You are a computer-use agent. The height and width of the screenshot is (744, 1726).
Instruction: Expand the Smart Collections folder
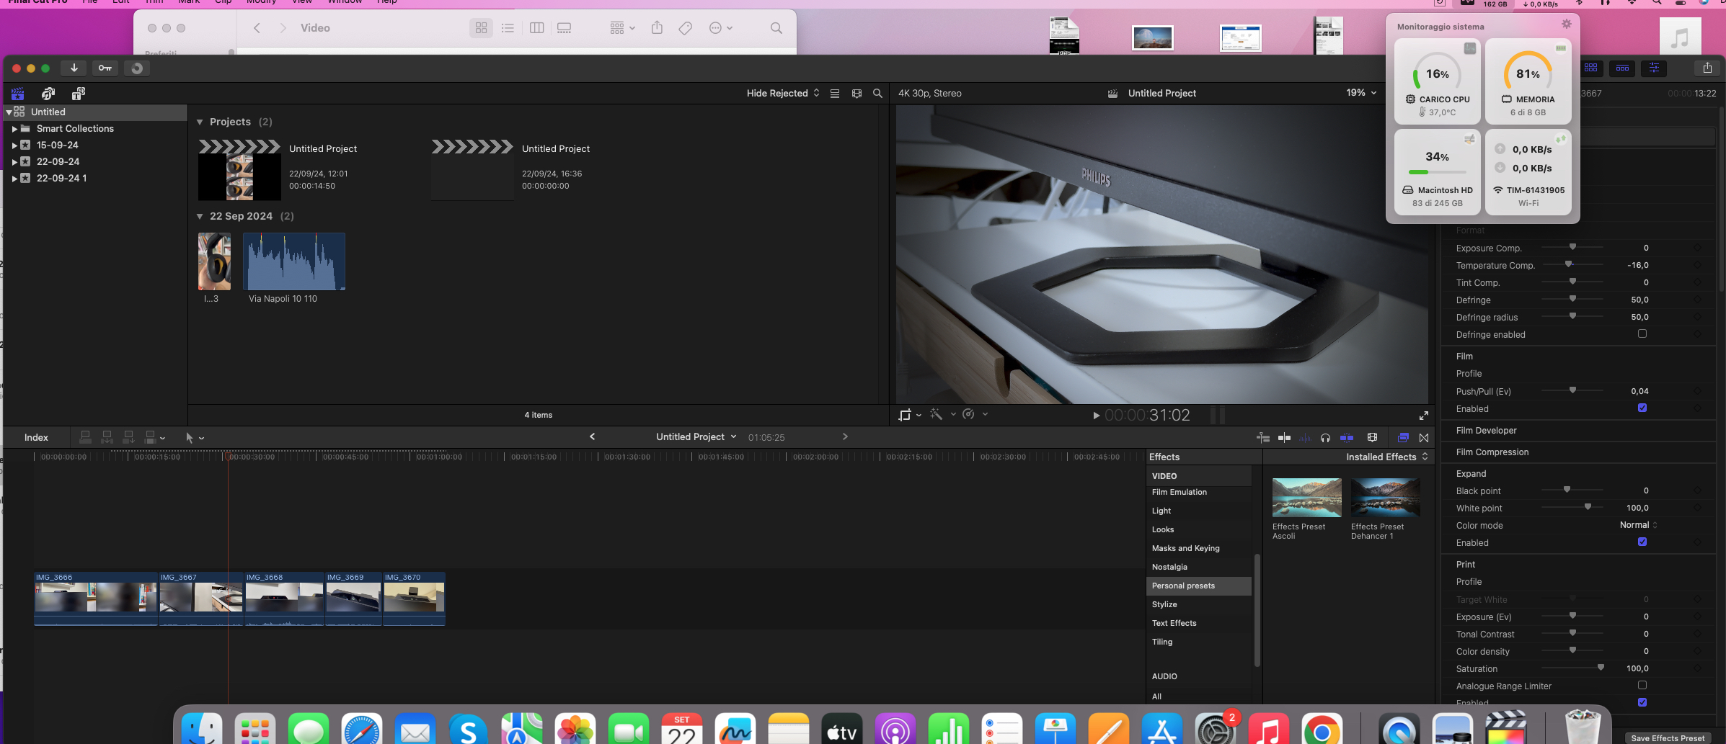pyautogui.click(x=14, y=129)
